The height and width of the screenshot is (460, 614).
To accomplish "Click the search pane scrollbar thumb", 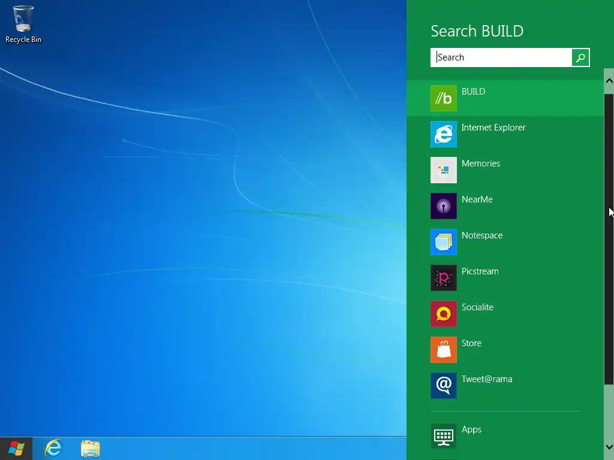I will click(x=609, y=239).
